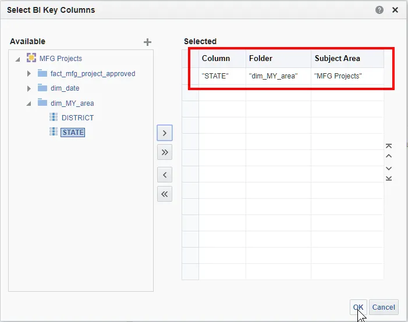Click the help question mark icon
Screen dimensions: 408x322
click(379, 10)
